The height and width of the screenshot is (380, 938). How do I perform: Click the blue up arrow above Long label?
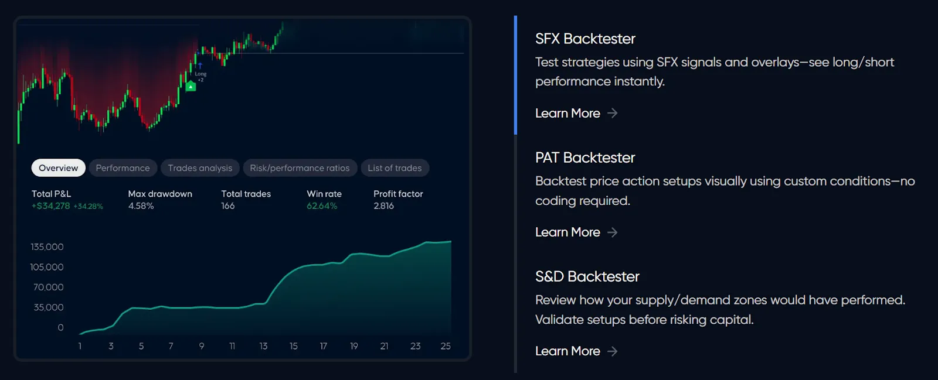coord(200,66)
